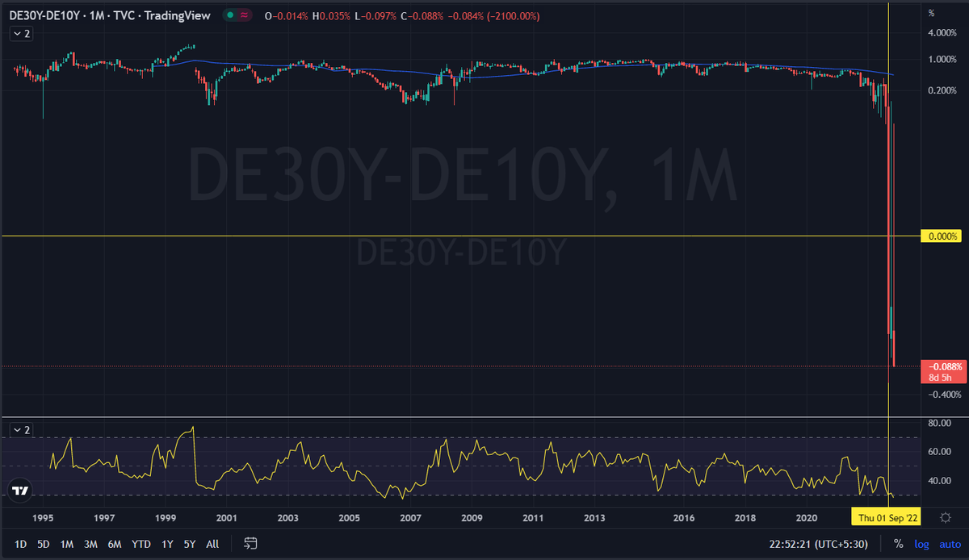
Task: Collapse the lower RSI pane legend
Action: coord(21,430)
